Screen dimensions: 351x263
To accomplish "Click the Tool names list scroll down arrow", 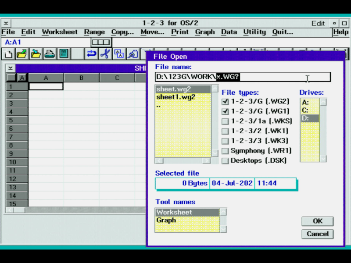I will pyautogui.click(x=223, y=229).
